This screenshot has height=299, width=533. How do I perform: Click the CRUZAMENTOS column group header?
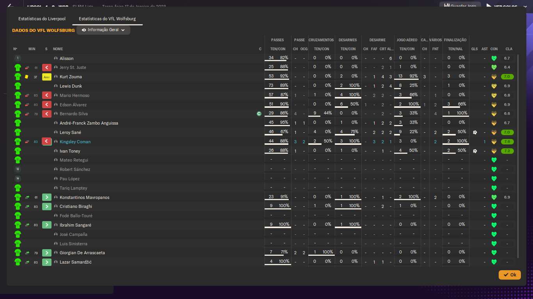pos(321,40)
